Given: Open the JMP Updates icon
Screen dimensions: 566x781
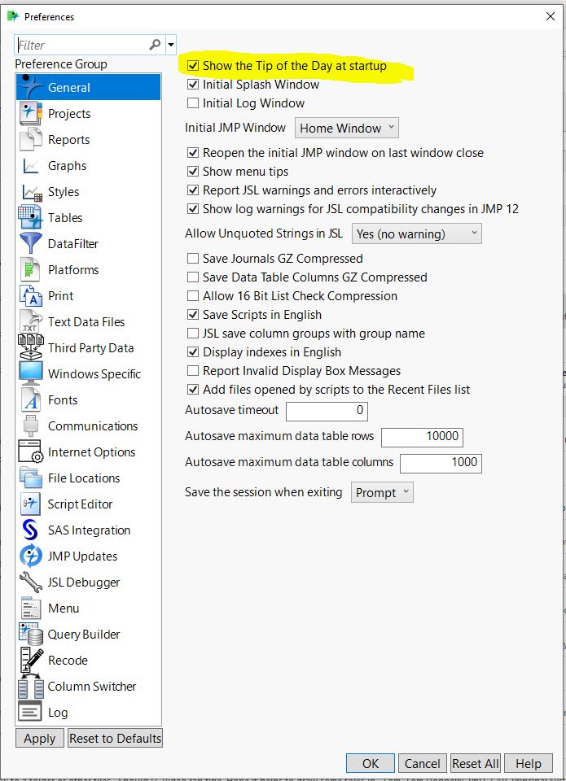Looking at the screenshot, I should [31, 556].
